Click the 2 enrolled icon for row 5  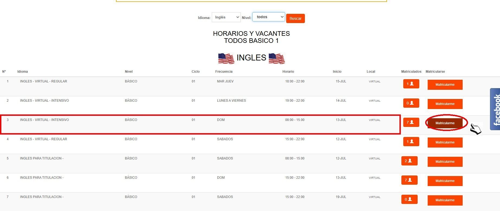click(409, 161)
